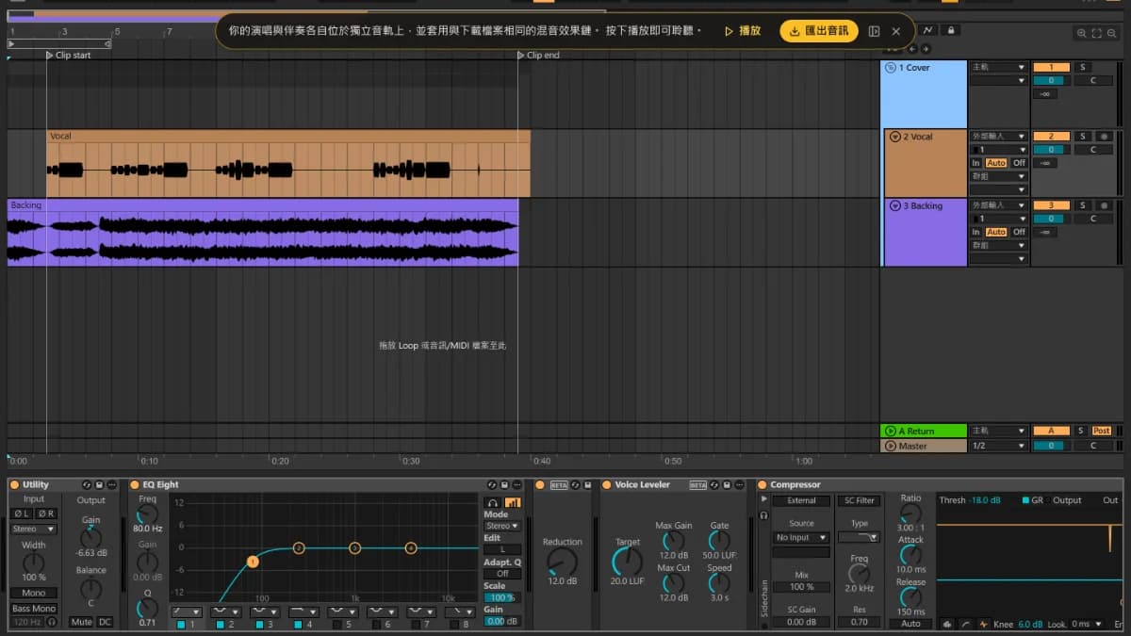Open EQ Eight Stereo mode dropdown
This screenshot has height=636, width=1131.
(x=502, y=526)
